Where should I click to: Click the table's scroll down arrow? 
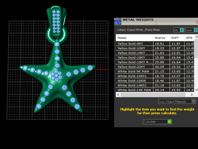coord(196,90)
